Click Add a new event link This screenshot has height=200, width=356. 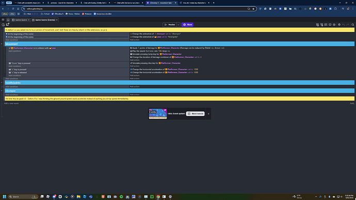tap(11, 104)
